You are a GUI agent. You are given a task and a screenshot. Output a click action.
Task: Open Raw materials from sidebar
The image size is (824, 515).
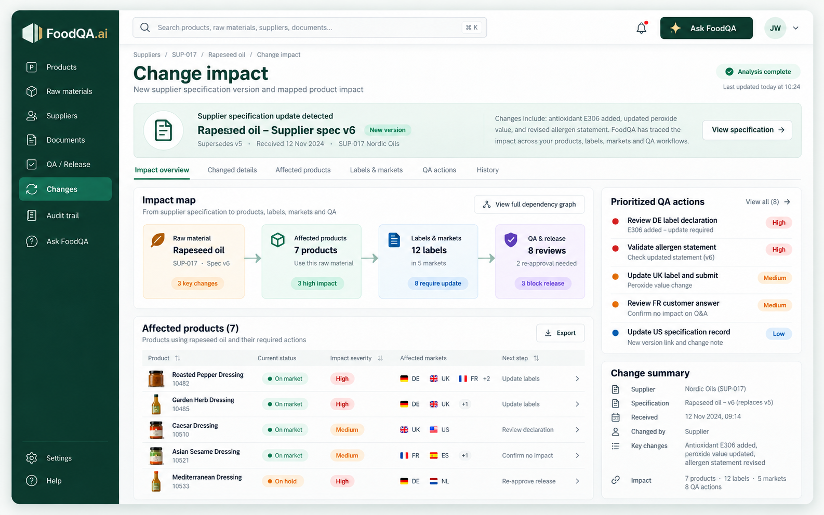pos(65,91)
